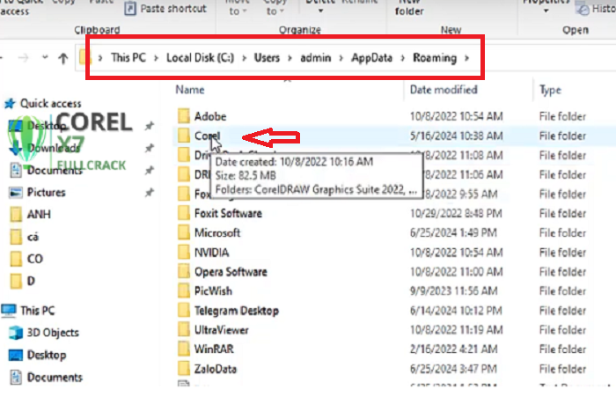Select Roaming breadcrumb in address bar
This screenshot has width=616, height=397.
tap(435, 58)
